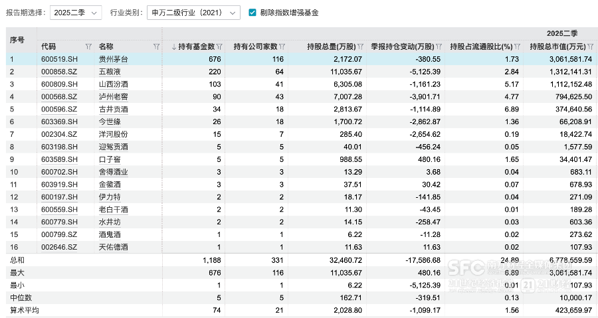Image resolution: width=598 pixels, height=318 pixels.
Task: Open stock code 600197.SH link
Action: click(x=59, y=197)
